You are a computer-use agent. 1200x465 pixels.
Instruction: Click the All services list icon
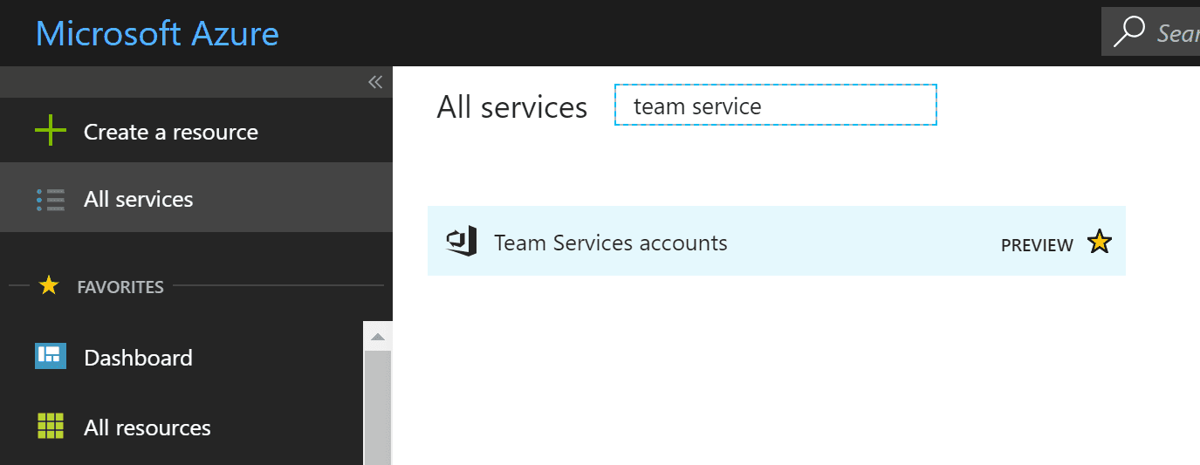point(51,200)
